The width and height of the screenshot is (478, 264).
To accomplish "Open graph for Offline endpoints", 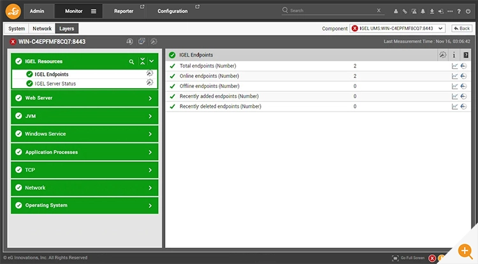I will [454, 86].
